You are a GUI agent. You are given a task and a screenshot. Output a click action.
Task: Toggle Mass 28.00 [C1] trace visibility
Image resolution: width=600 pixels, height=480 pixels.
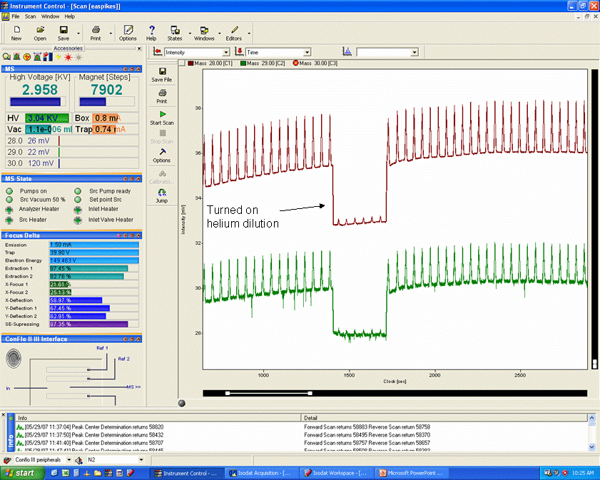pyautogui.click(x=190, y=63)
